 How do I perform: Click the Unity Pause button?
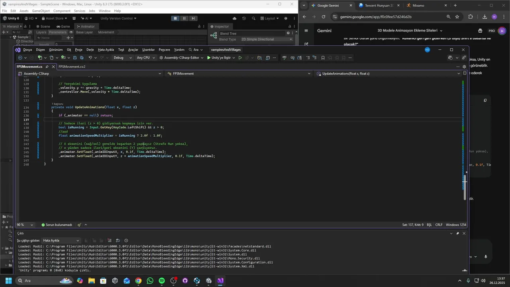184,18
